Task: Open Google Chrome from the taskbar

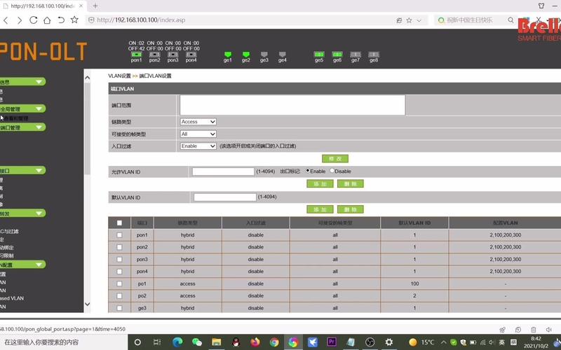Action: click(274, 342)
